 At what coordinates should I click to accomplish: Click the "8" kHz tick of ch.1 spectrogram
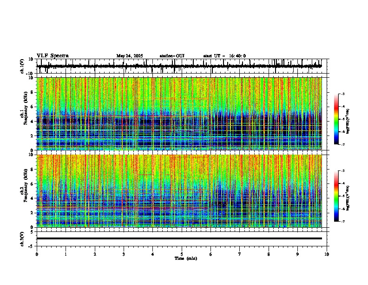click(33, 92)
